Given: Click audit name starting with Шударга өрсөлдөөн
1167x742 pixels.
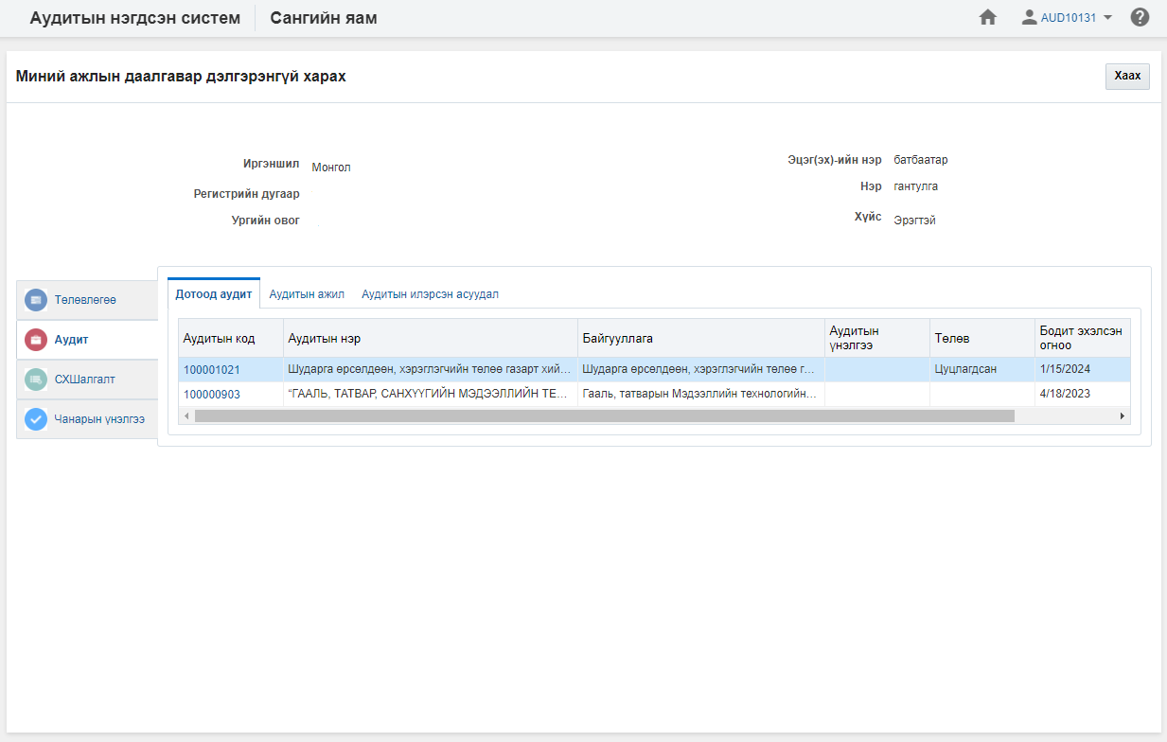Looking at the screenshot, I should point(431,369).
